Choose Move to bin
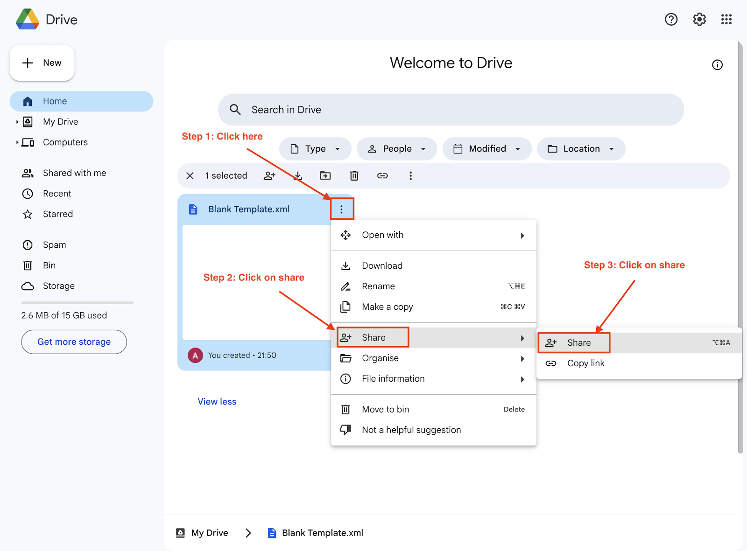The image size is (747, 551). [434, 410]
